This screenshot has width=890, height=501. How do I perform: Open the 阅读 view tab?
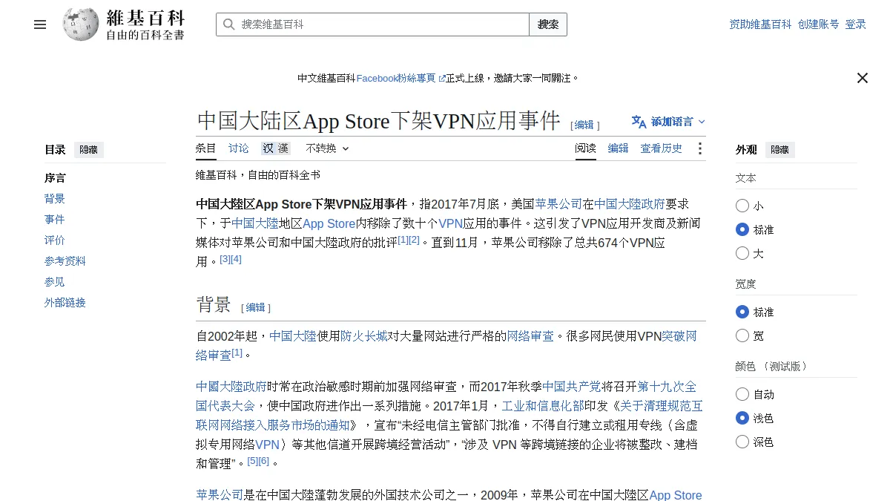coord(586,148)
